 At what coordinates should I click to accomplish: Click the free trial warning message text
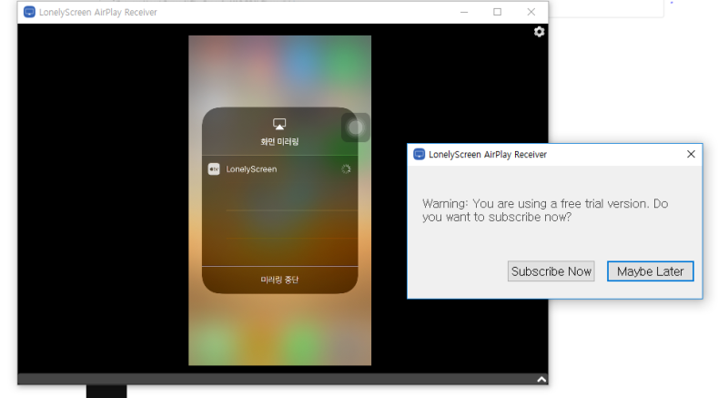[x=545, y=210]
